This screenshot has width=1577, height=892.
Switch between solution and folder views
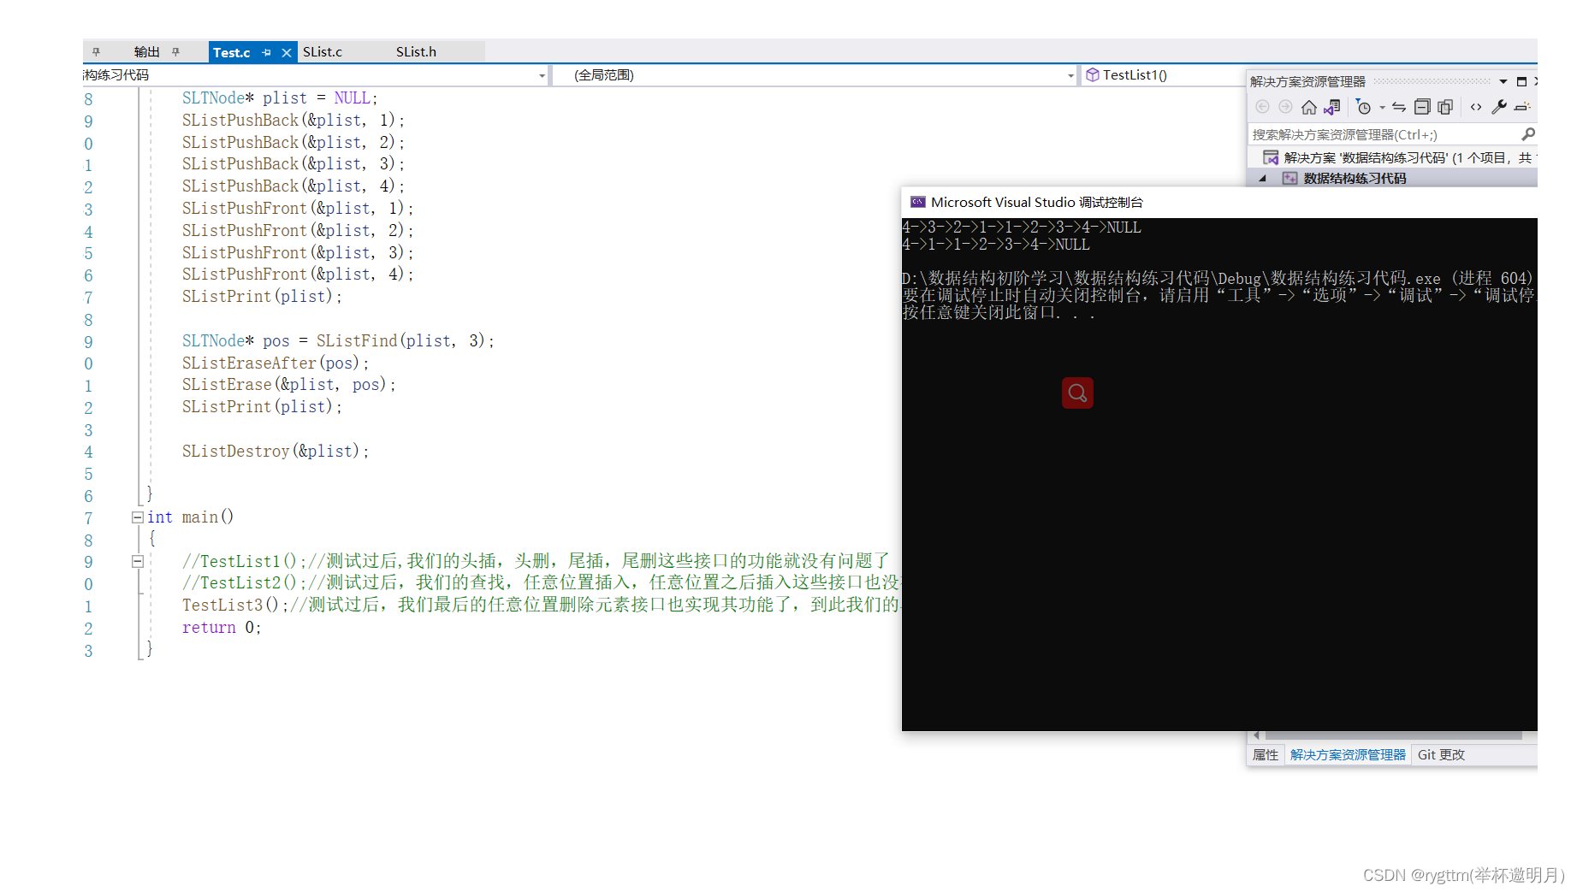(1332, 107)
